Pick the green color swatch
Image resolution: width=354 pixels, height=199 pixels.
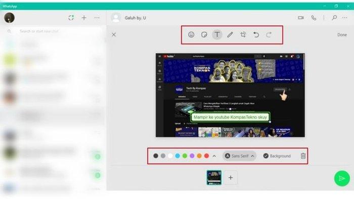[185, 156]
